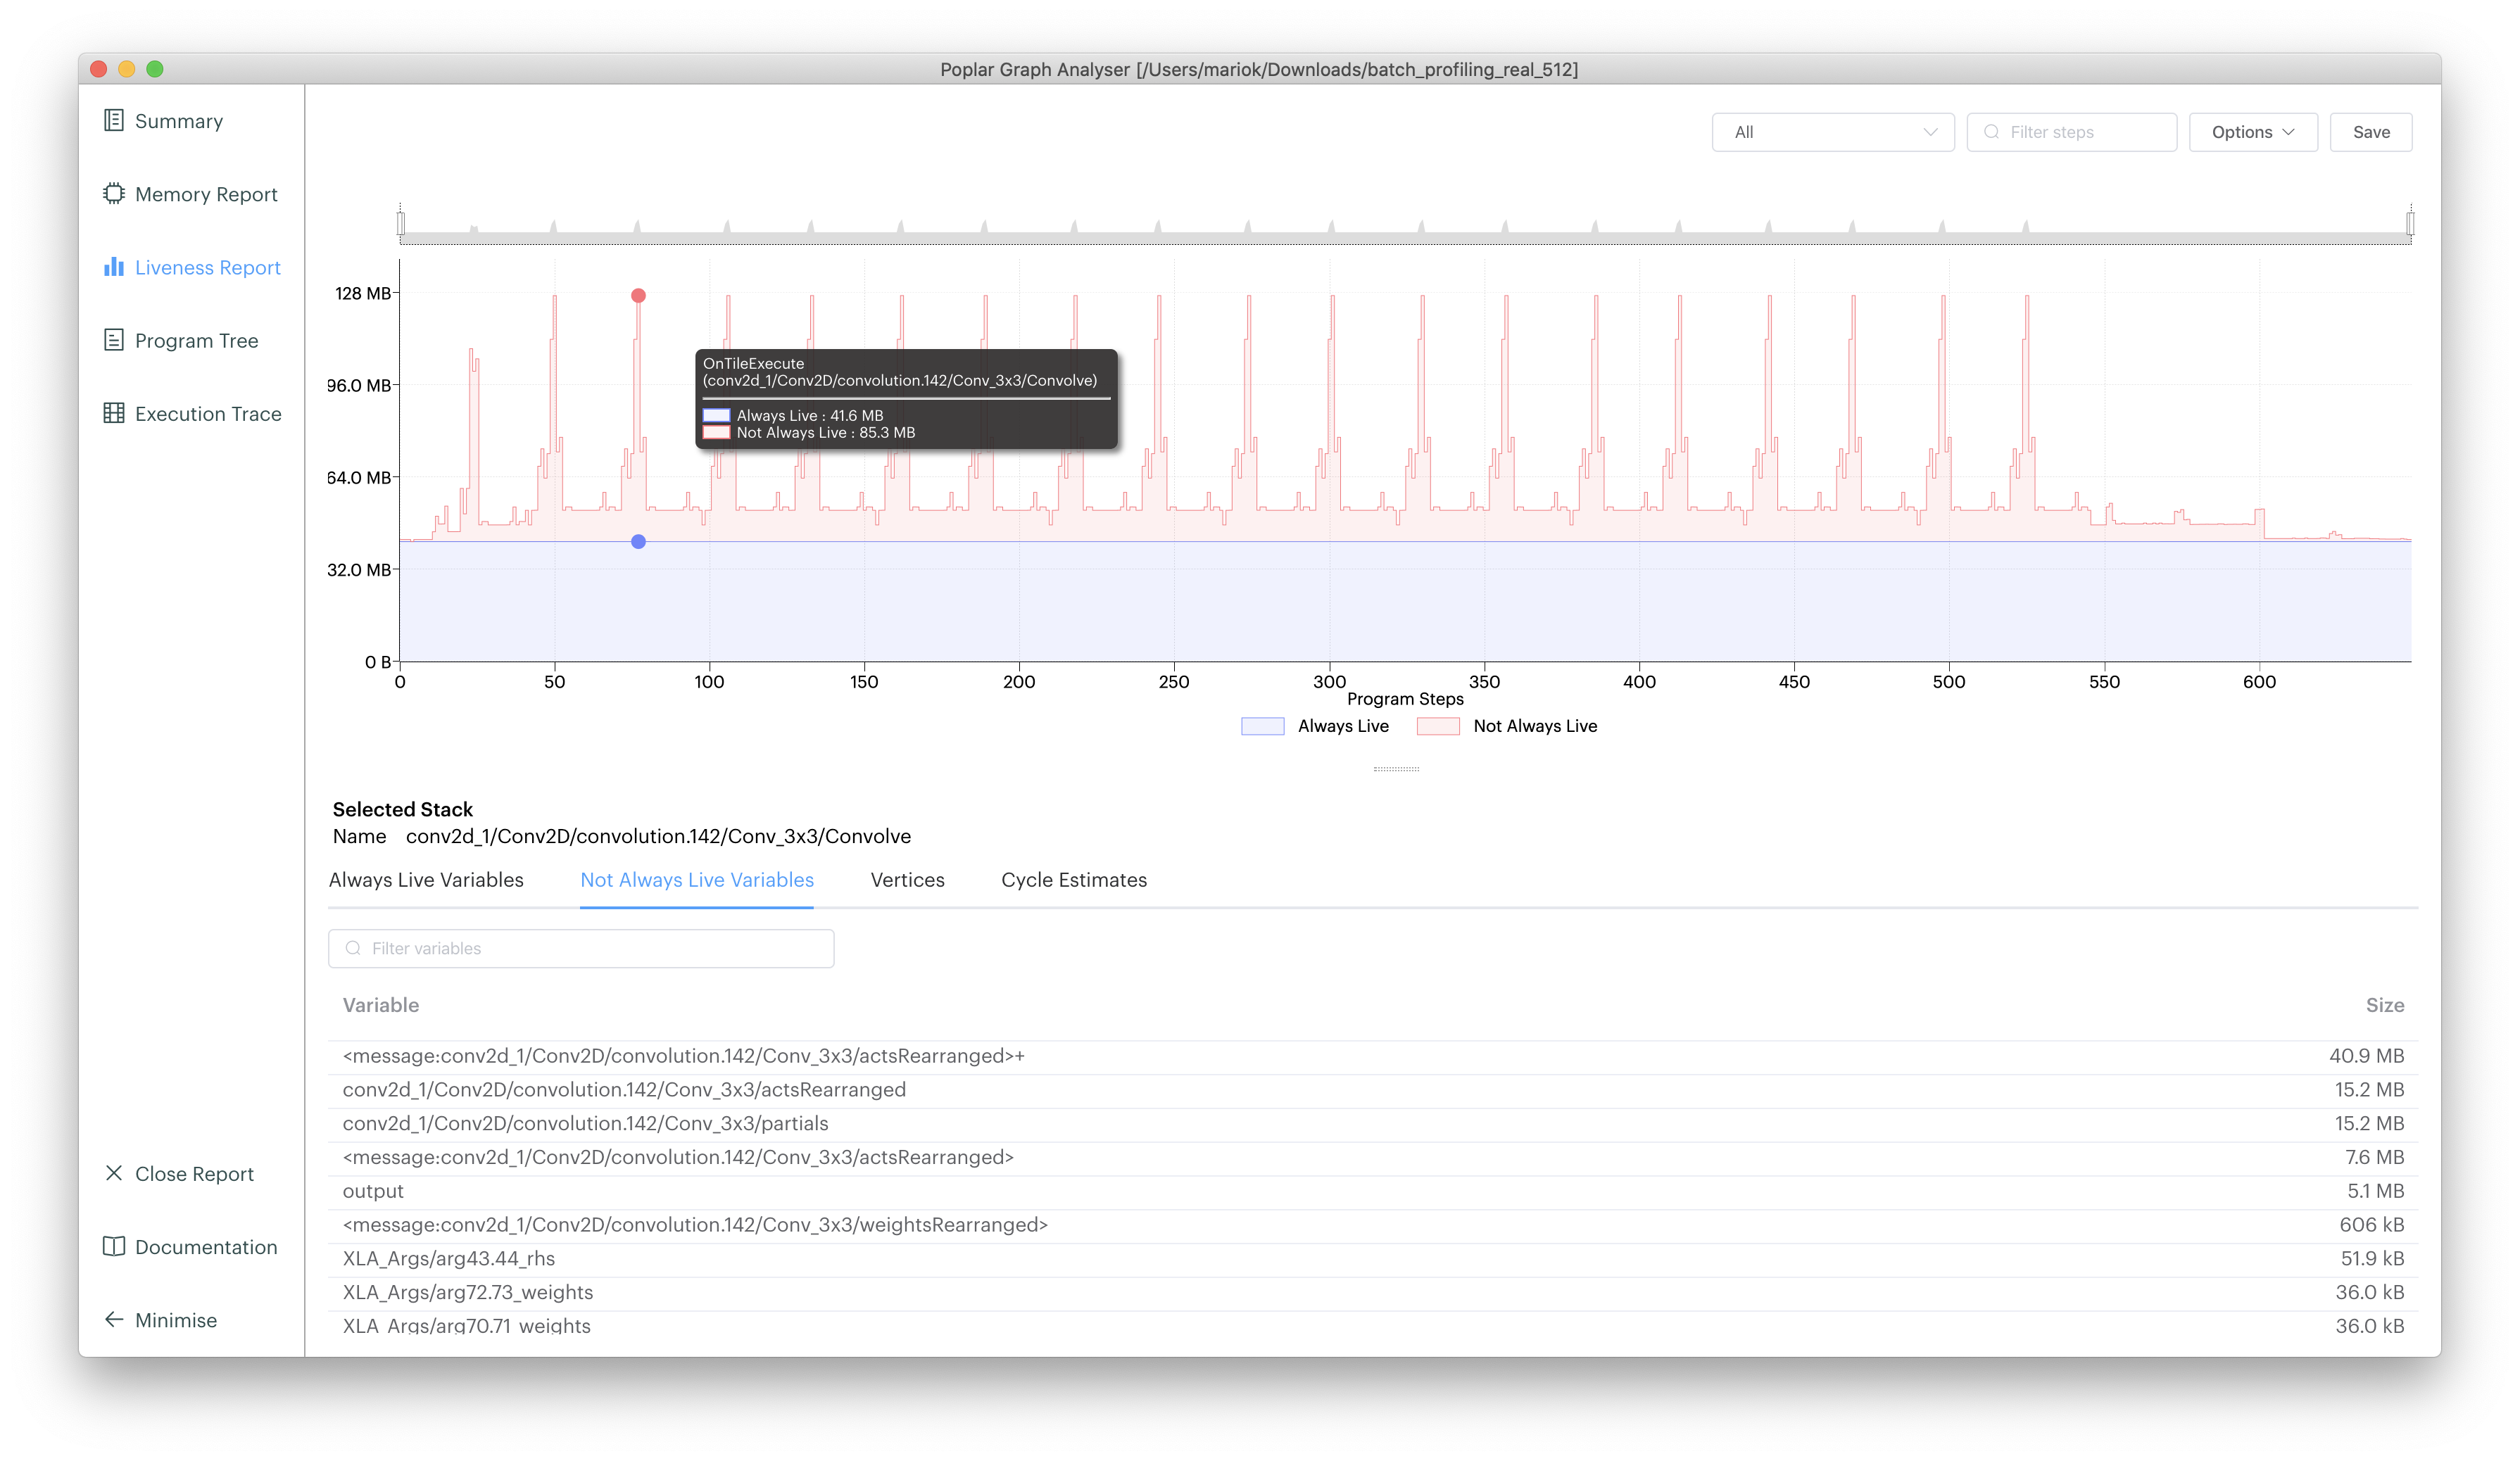Open the Summary page
The height and width of the screenshot is (1461, 2520).
(179, 121)
